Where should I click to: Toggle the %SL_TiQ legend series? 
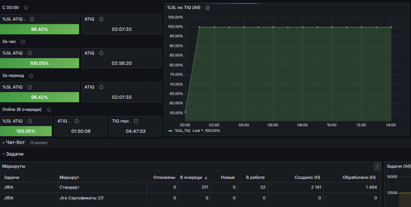(183, 131)
